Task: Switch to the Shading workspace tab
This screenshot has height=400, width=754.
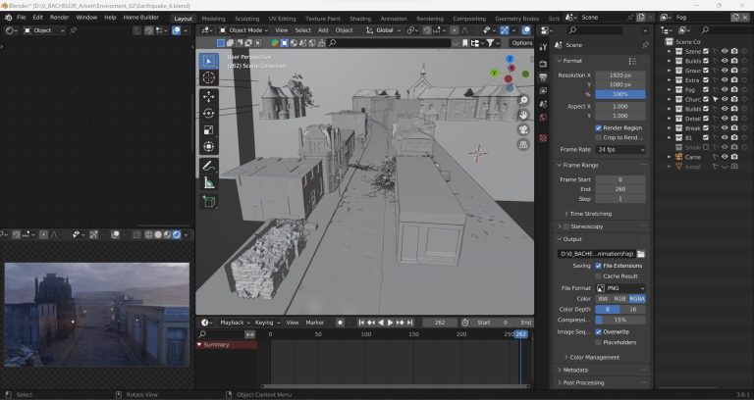Action: [x=360, y=18]
